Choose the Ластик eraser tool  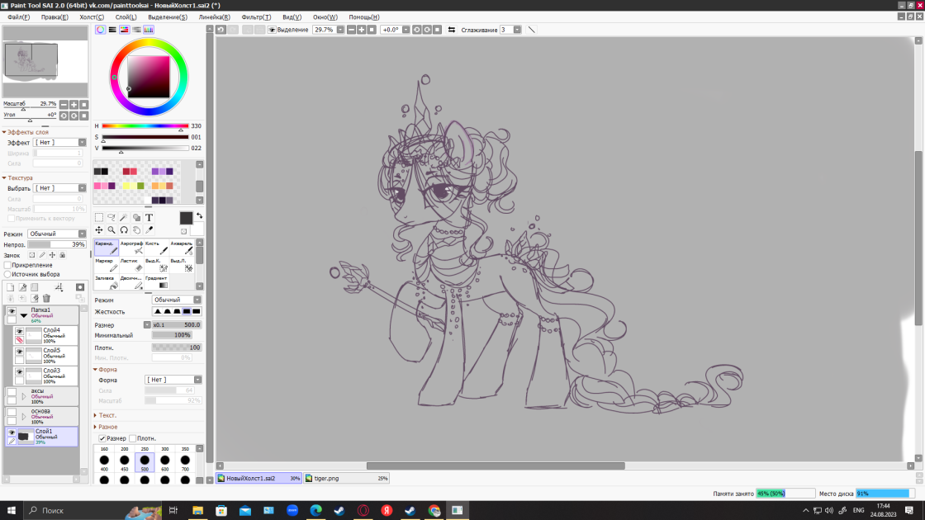(x=131, y=265)
